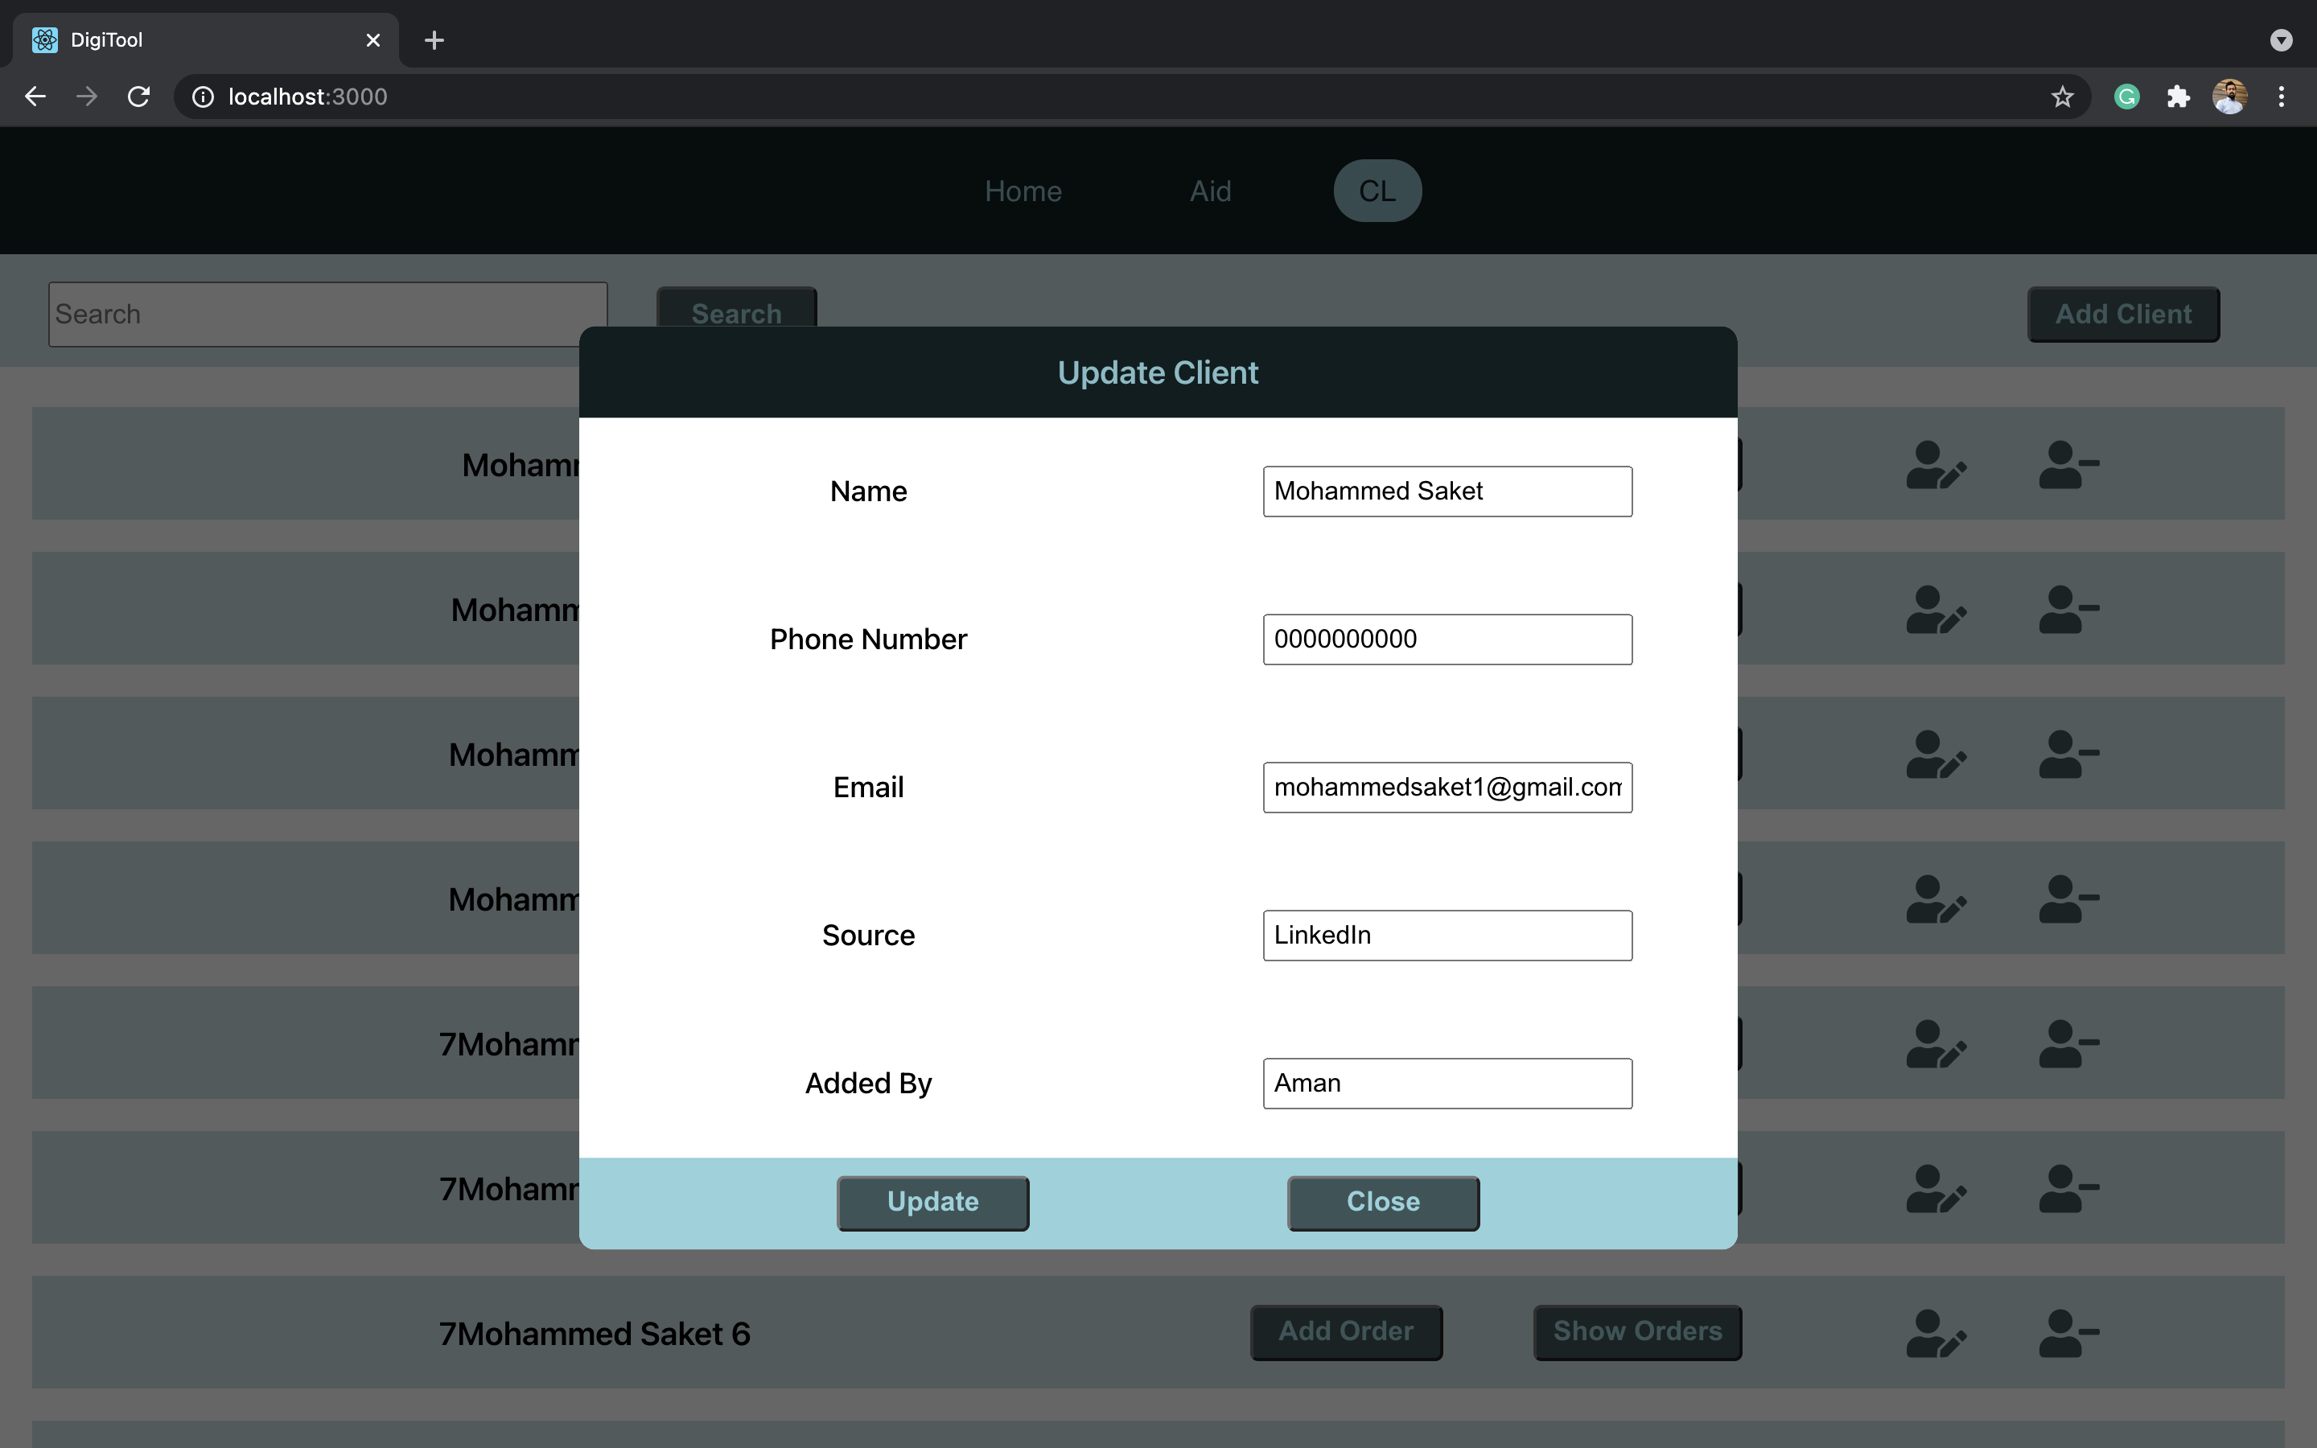Click Show Orders for 7Mohammed Saket 6

(x=1636, y=1332)
